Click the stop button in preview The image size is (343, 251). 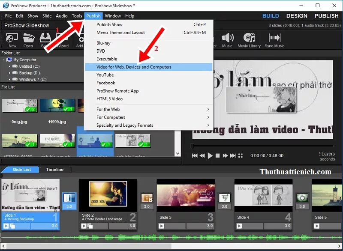click(217, 155)
